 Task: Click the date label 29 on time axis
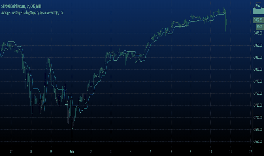click(51, 151)
